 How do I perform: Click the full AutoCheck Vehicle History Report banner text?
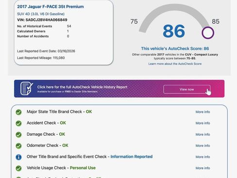82,87
